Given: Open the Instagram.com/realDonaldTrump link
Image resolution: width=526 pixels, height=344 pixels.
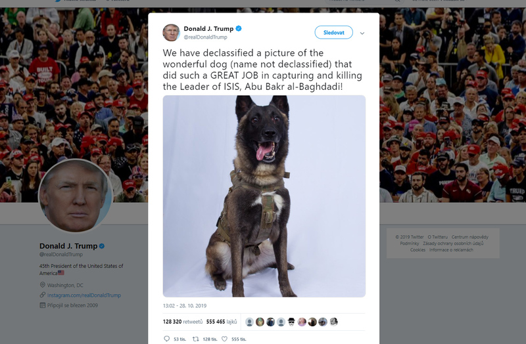Looking at the screenshot, I should click(x=84, y=295).
